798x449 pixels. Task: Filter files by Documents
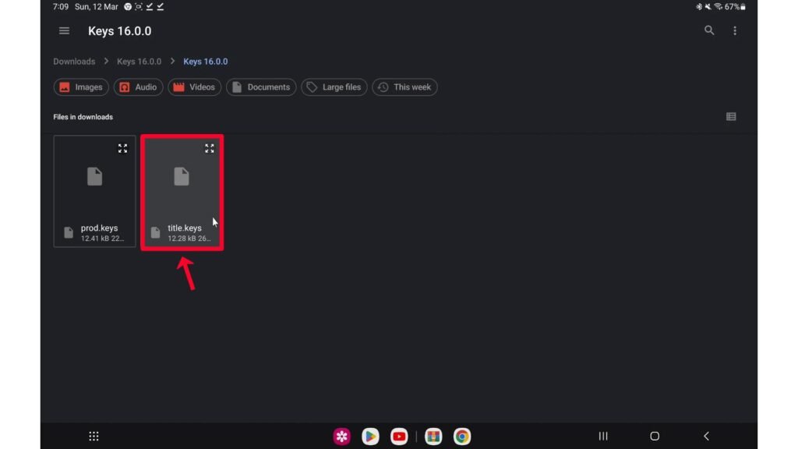click(261, 87)
